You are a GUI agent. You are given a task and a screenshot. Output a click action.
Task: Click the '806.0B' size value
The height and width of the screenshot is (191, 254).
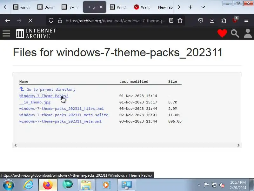pos(175,121)
